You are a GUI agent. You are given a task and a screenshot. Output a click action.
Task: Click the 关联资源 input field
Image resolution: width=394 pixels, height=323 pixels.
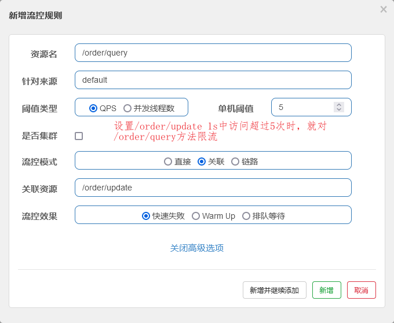coord(213,188)
